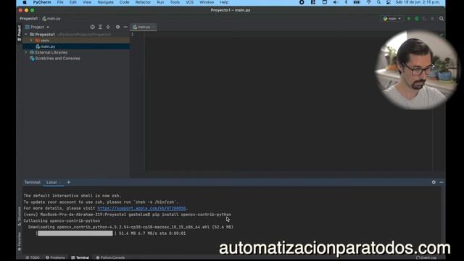Select the Local terminal tab
This screenshot has width=464, height=261.
pos(51,182)
